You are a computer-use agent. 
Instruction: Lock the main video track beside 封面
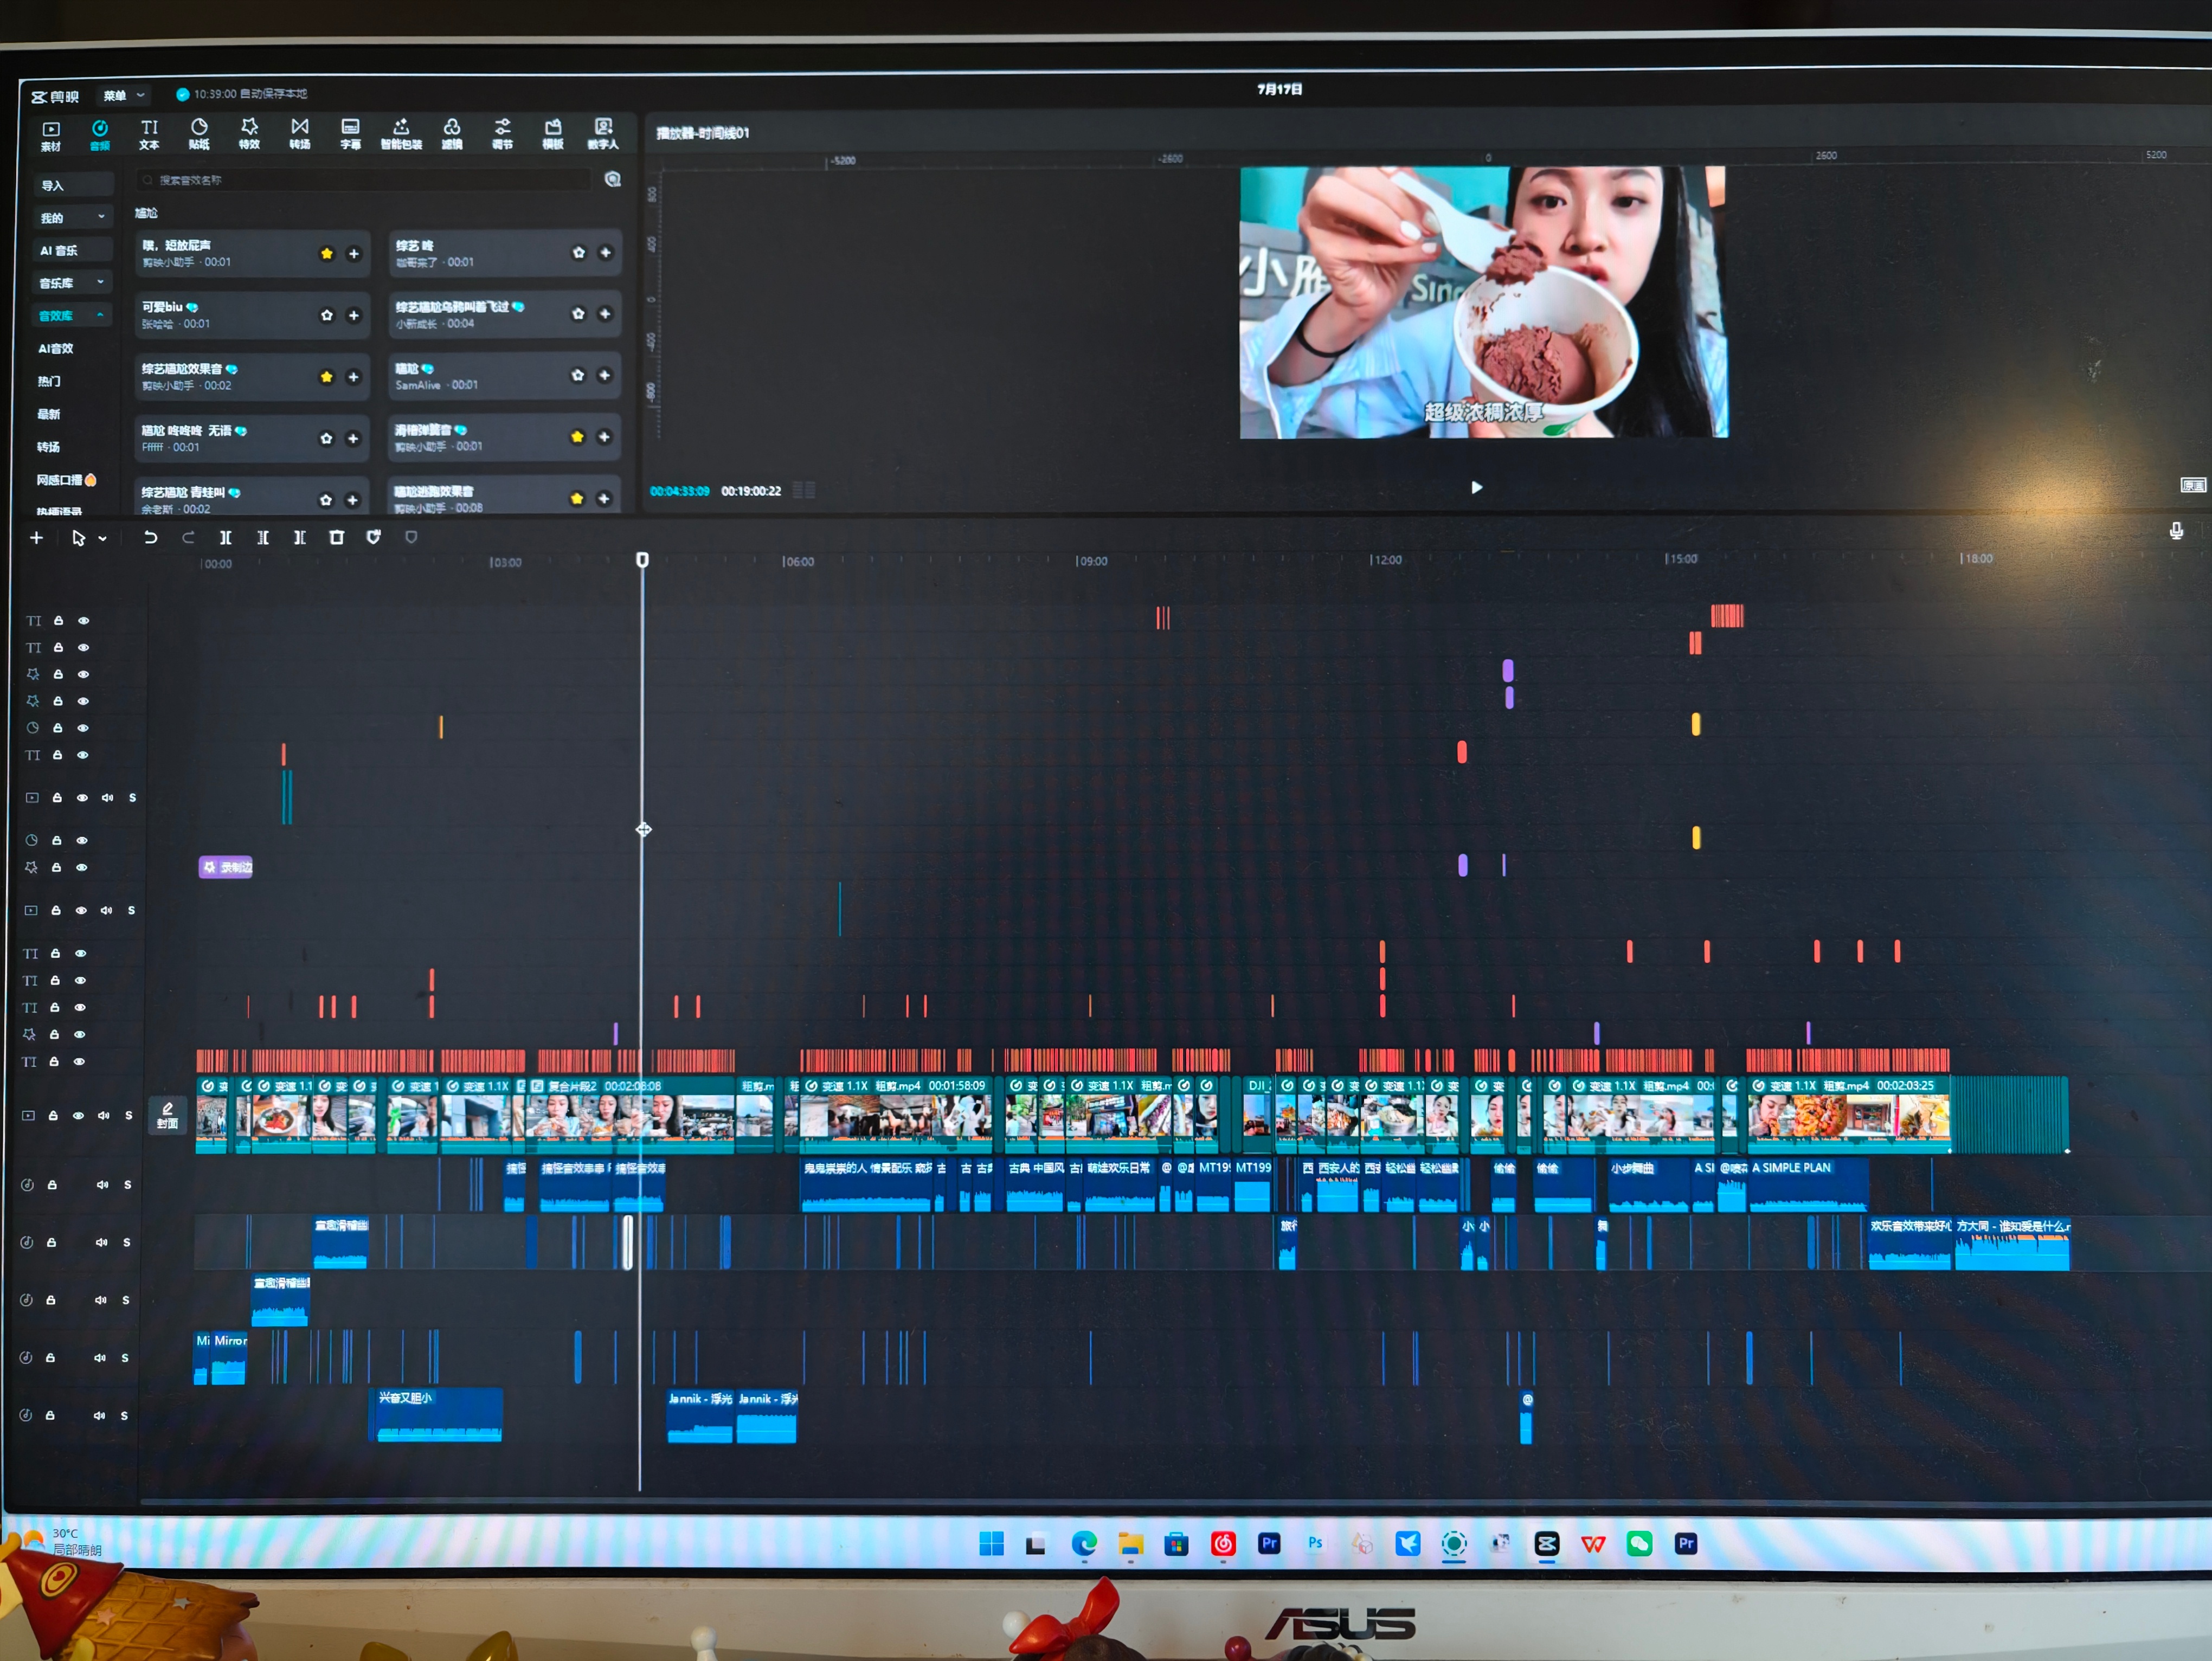pyautogui.click(x=53, y=1115)
